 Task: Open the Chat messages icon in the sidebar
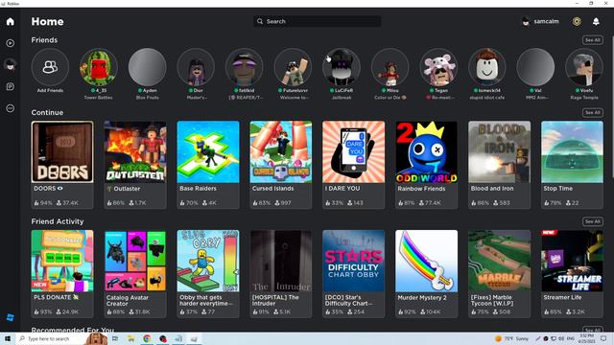(11, 86)
